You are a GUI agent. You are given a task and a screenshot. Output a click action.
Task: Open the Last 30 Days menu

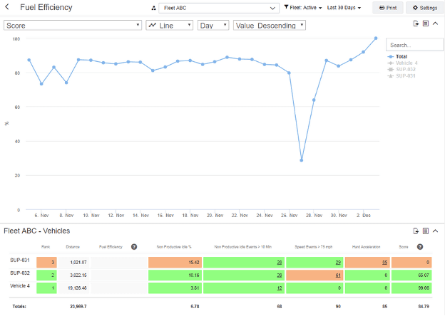pos(344,8)
